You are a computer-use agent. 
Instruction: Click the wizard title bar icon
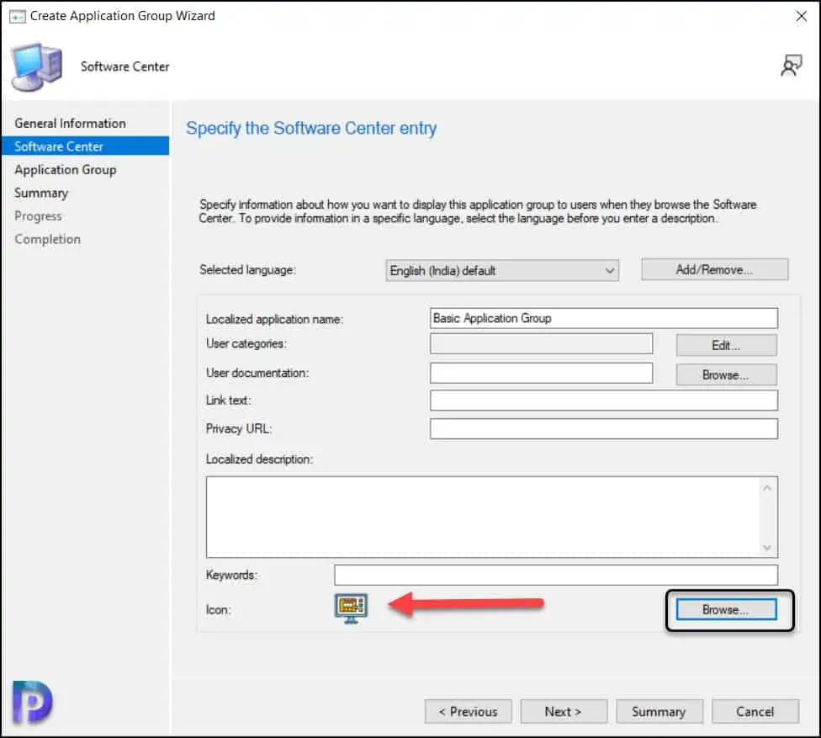tap(18, 17)
